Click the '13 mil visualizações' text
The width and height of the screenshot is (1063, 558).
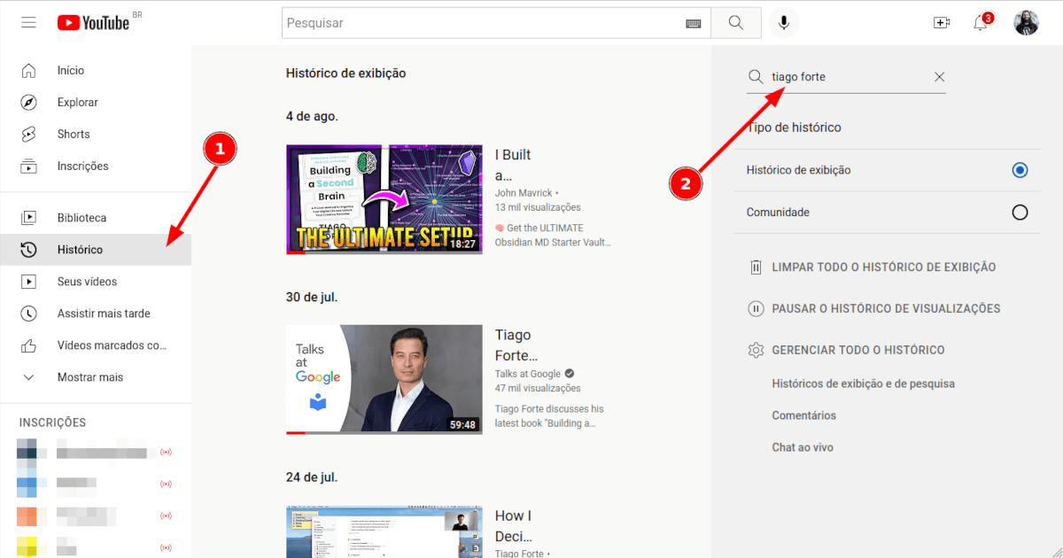click(538, 207)
